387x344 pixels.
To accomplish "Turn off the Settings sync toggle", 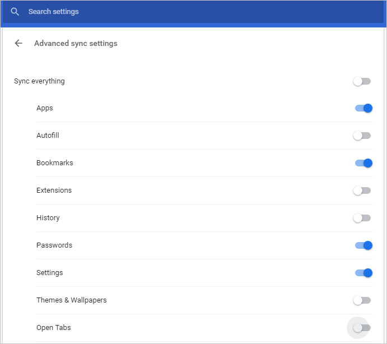I will [x=363, y=273].
